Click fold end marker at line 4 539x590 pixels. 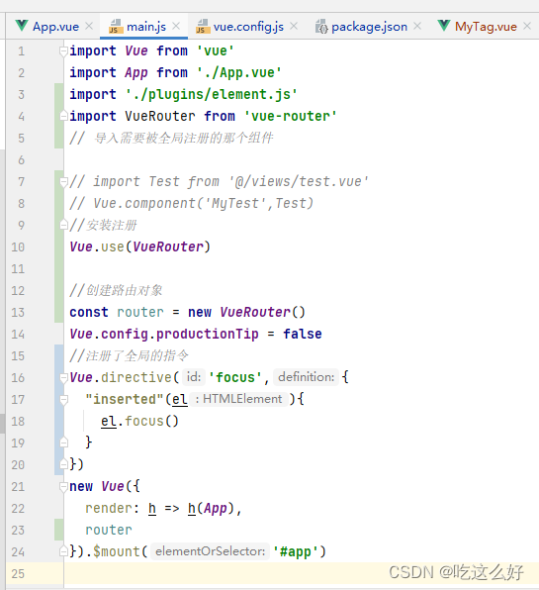coord(64,116)
